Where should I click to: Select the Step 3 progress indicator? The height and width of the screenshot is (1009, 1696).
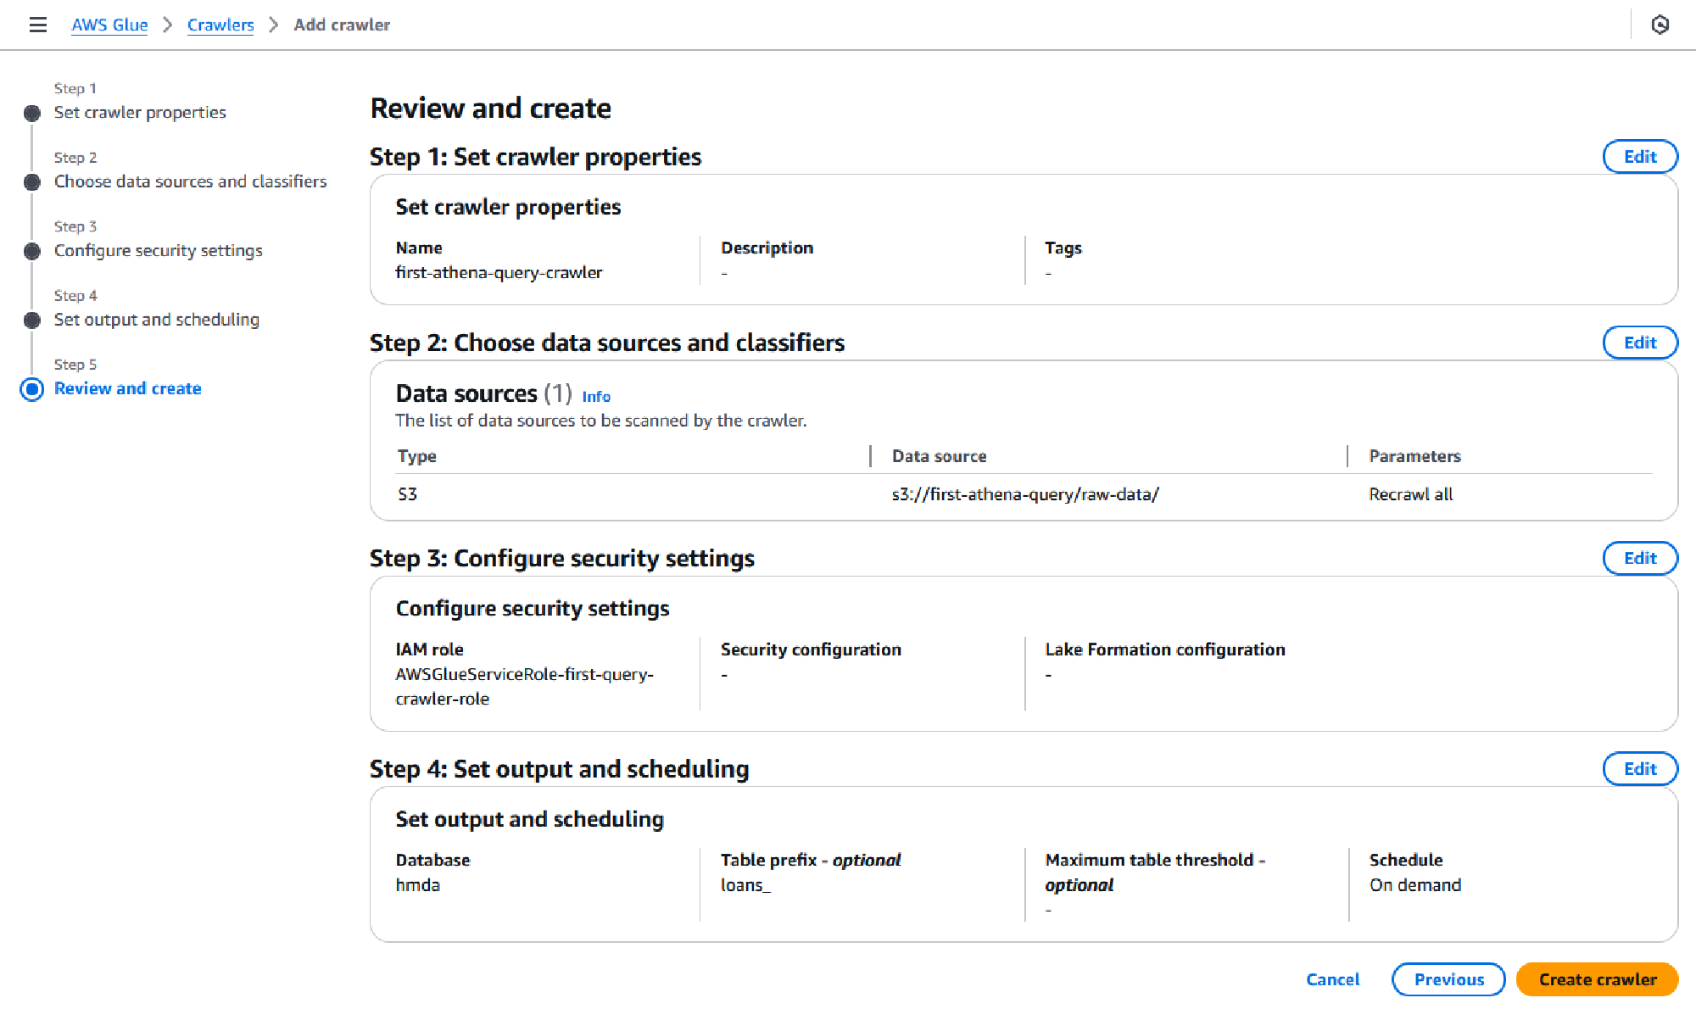(31, 250)
